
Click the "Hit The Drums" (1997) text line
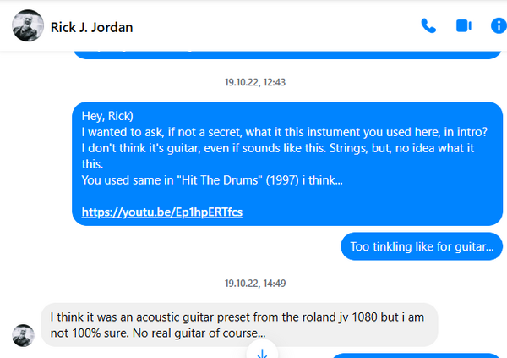click(x=212, y=180)
